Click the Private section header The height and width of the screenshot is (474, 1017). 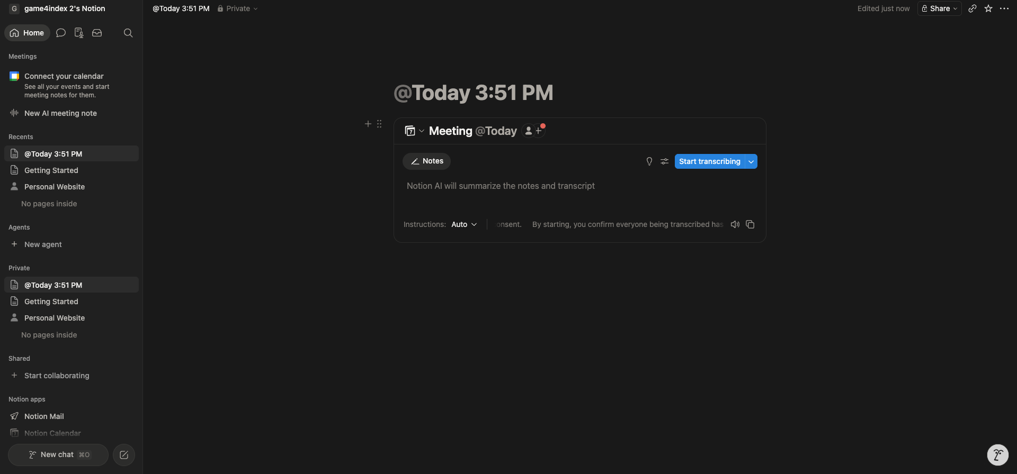[19, 268]
